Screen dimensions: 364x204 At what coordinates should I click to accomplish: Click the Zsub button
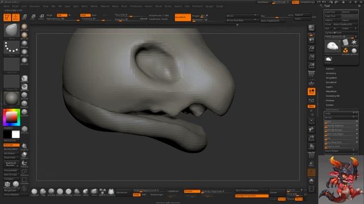[94, 15]
